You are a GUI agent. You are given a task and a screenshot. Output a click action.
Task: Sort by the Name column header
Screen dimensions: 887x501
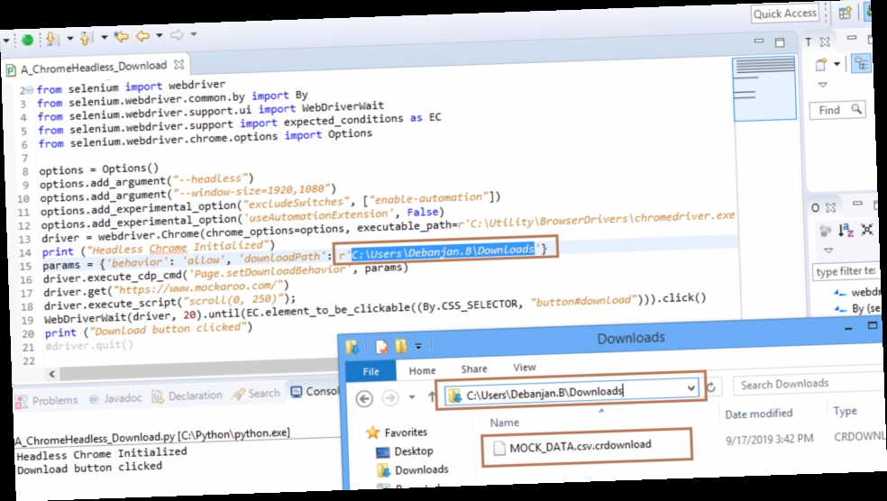click(x=505, y=423)
